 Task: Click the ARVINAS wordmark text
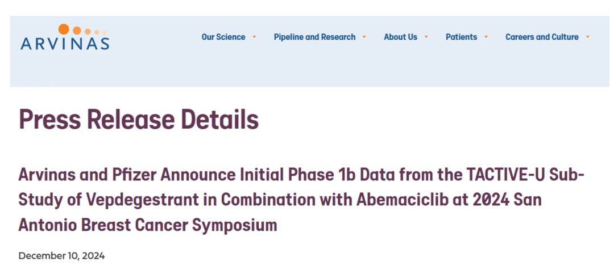point(65,43)
